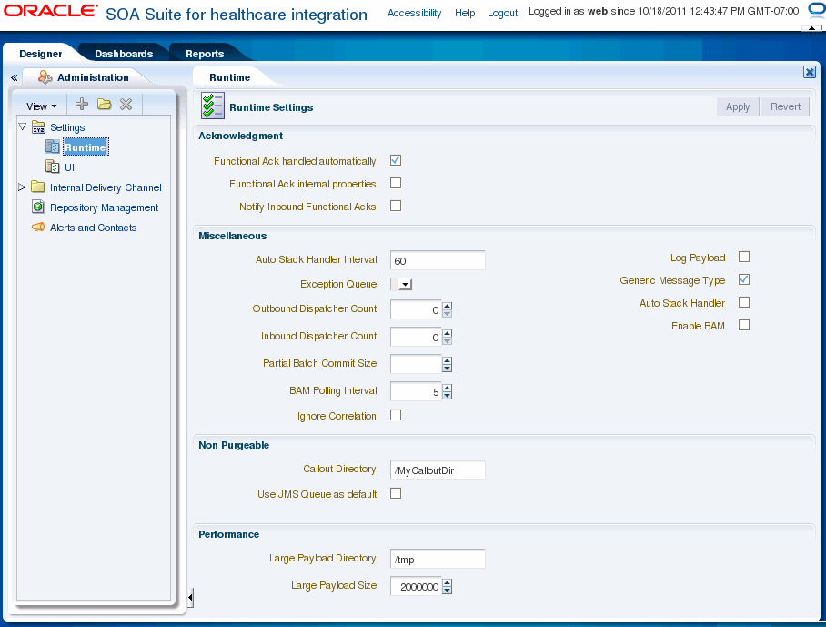The image size is (826, 627).
Task: Click the Revert button
Action: [785, 106]
